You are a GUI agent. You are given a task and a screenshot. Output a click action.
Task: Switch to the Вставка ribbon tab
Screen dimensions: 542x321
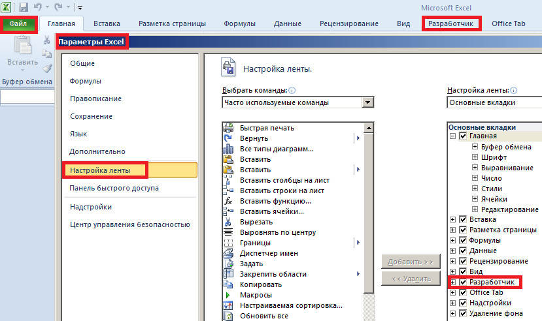(x=107, y=23)
